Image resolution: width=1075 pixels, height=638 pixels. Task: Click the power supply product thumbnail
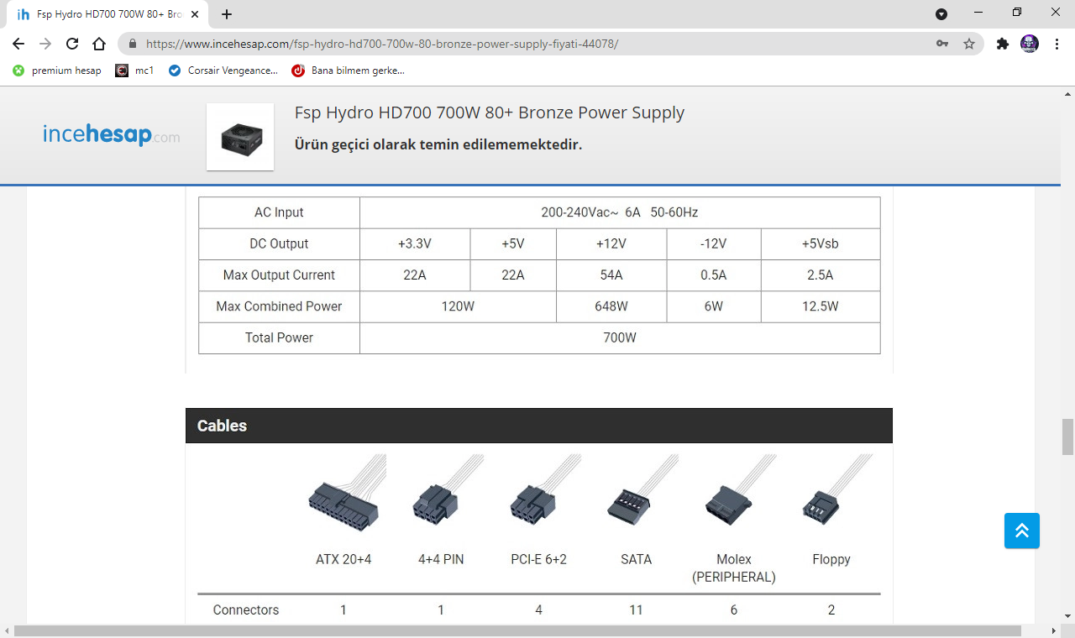[240, 137]
